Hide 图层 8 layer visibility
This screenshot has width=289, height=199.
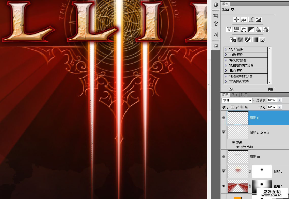coord(224,186)
